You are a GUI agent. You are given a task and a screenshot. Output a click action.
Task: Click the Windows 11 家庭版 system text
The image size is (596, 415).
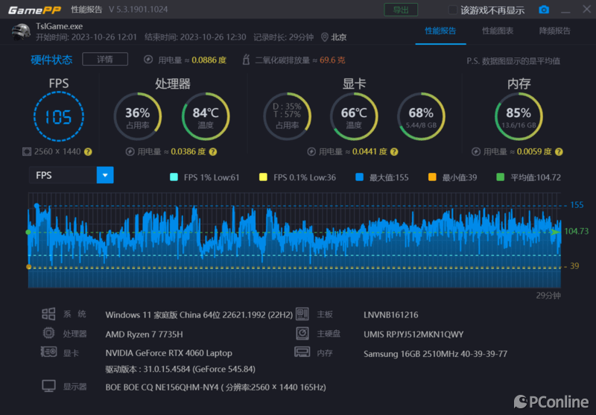(x=199, y=315)
